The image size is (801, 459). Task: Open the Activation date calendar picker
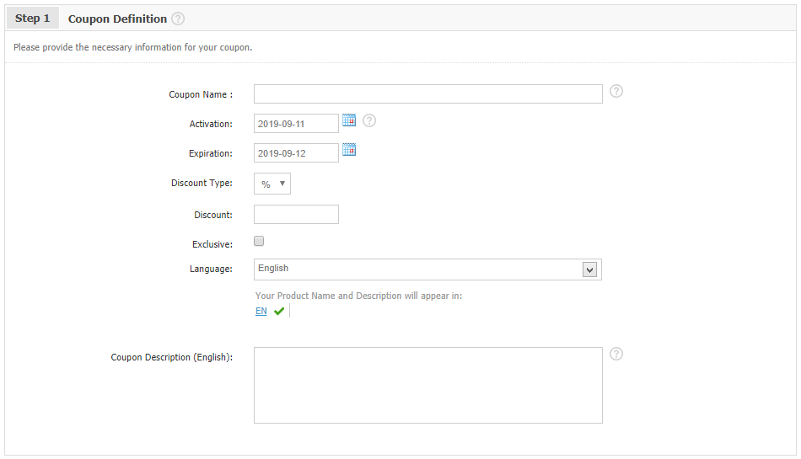349,120
